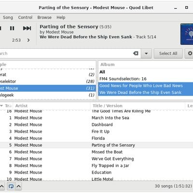Select album We Were Dead Before the Ship Even Sank

pos(146,93)
